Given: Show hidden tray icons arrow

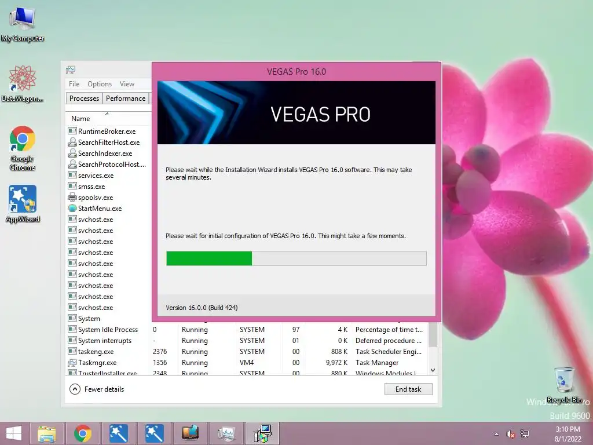Looking at the screenshot, I should pyautogui.click(x=496, y=434).
